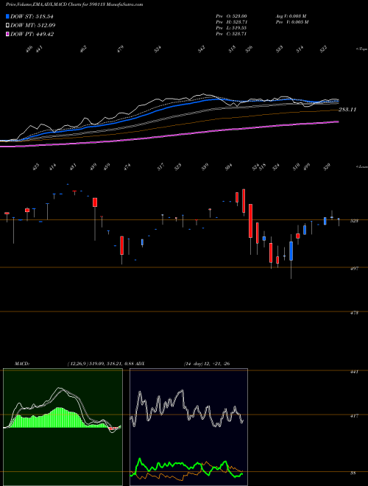
Task: Click the 'Pre H: 523.71' high value
Action: (x=231, y=22)
